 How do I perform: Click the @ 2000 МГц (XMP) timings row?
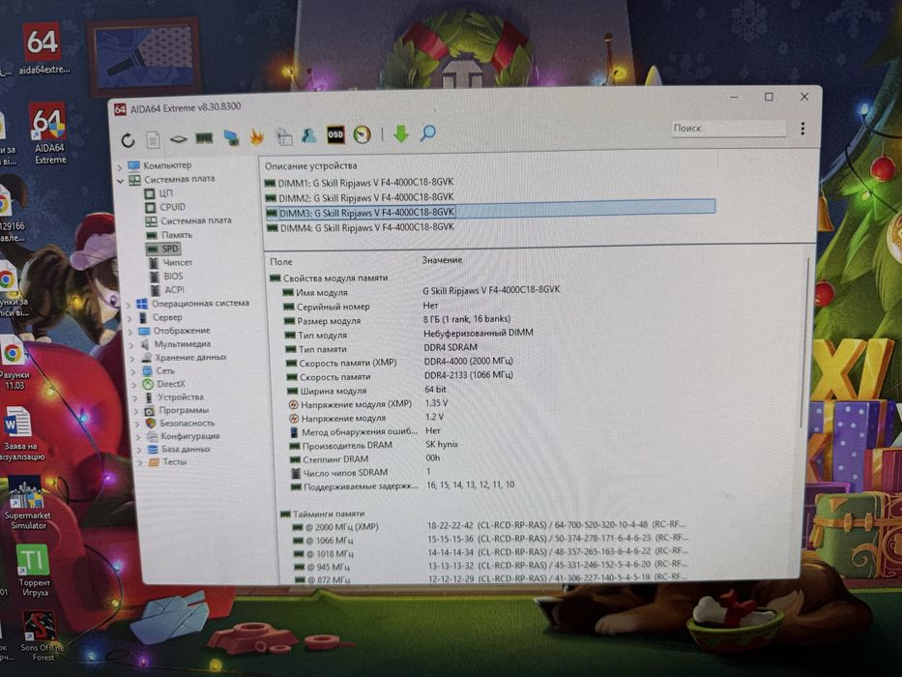(489, 526)
